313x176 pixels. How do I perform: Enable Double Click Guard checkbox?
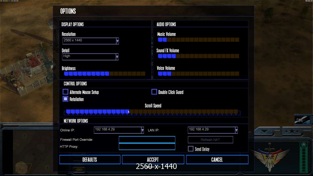(x=154, y=92)
